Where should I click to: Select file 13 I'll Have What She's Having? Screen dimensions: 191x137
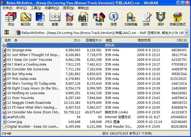[x=32, y=108]
